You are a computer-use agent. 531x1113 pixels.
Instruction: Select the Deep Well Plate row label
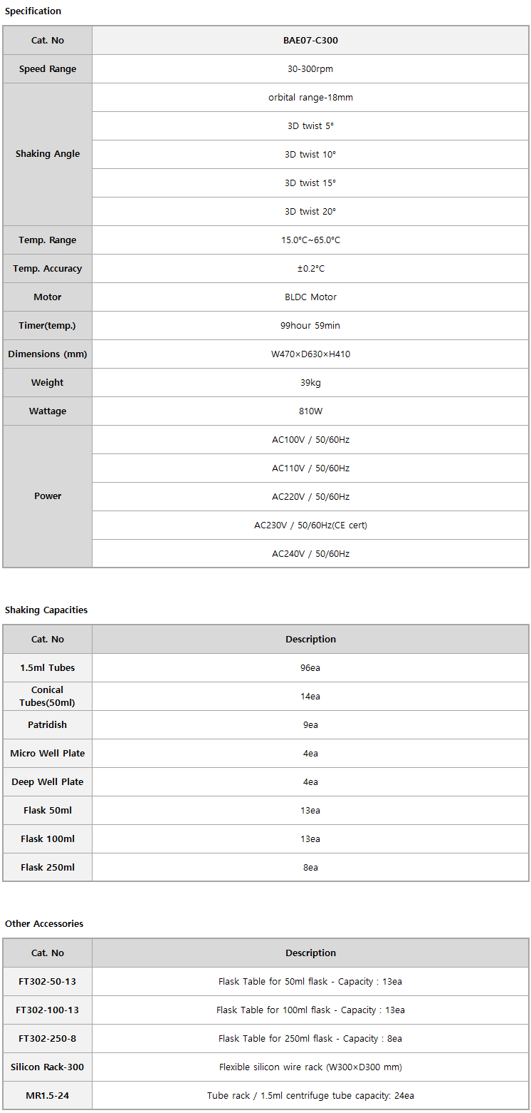point(48,782)
